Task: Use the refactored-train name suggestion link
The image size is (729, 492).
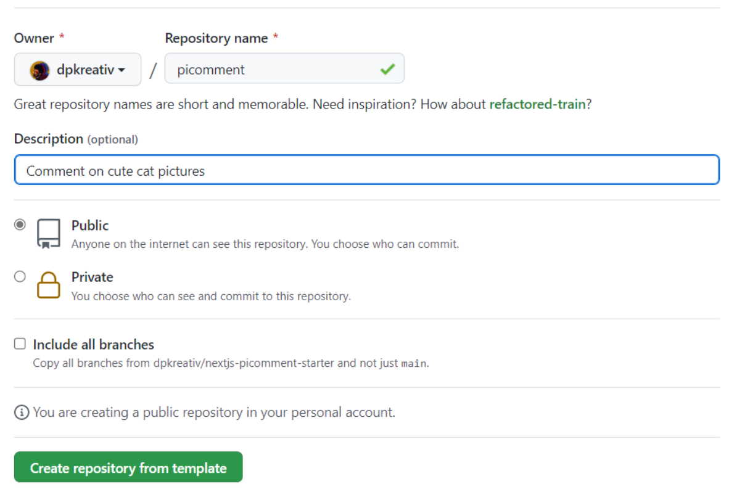Action: [x=537, y=104]
